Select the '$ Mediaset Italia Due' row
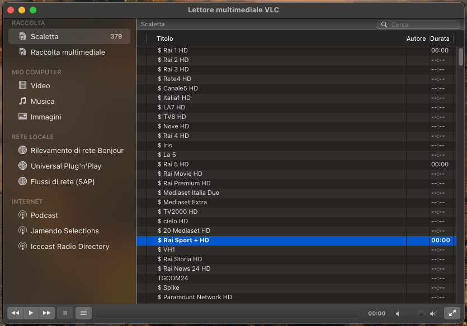 296,193
